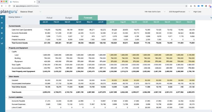Image resolution: width=212 pixels, height=112 pixels.
Task: Select the Accrued Expenses row label
Action: tap(18, 104)
